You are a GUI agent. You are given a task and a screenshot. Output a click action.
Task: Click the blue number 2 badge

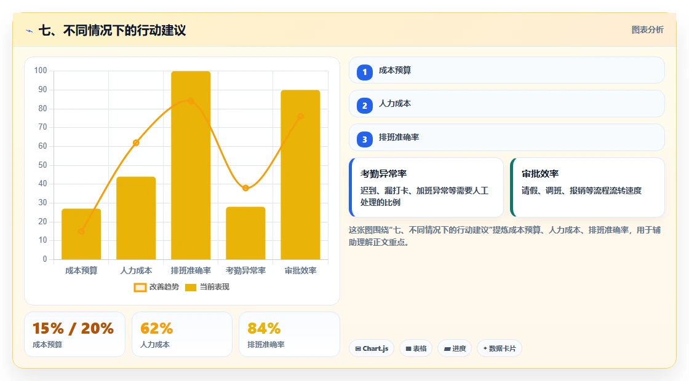point(364,106)
